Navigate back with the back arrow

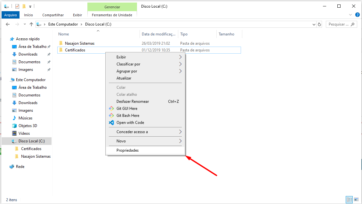tap(8, 24)
